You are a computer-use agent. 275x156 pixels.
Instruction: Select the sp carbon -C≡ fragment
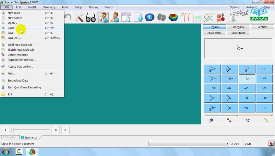point(212,88)
